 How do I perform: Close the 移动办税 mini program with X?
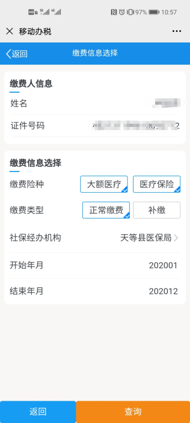[9, 31]
